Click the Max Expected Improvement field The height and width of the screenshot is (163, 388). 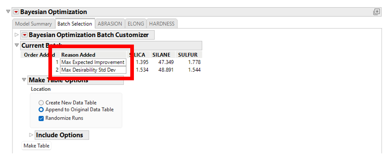[x=93, y=62]
